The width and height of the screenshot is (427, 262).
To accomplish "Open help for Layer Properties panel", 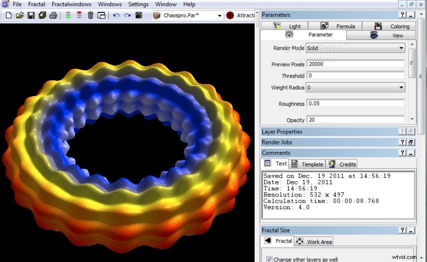I will click(403, 131).
